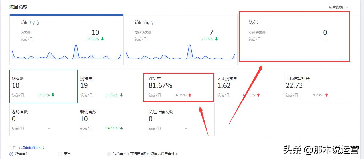
Task: Click the 1.62 per-capita views value
Action: pos(224,86)
